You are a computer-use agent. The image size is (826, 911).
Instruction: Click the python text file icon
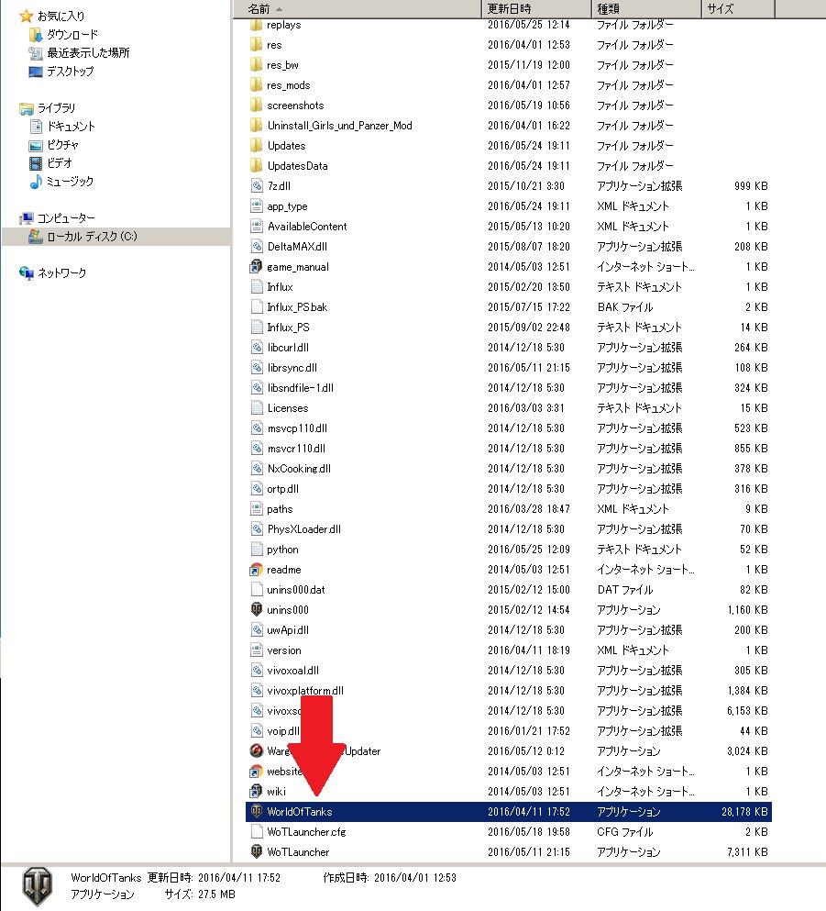tap(256, 549)
